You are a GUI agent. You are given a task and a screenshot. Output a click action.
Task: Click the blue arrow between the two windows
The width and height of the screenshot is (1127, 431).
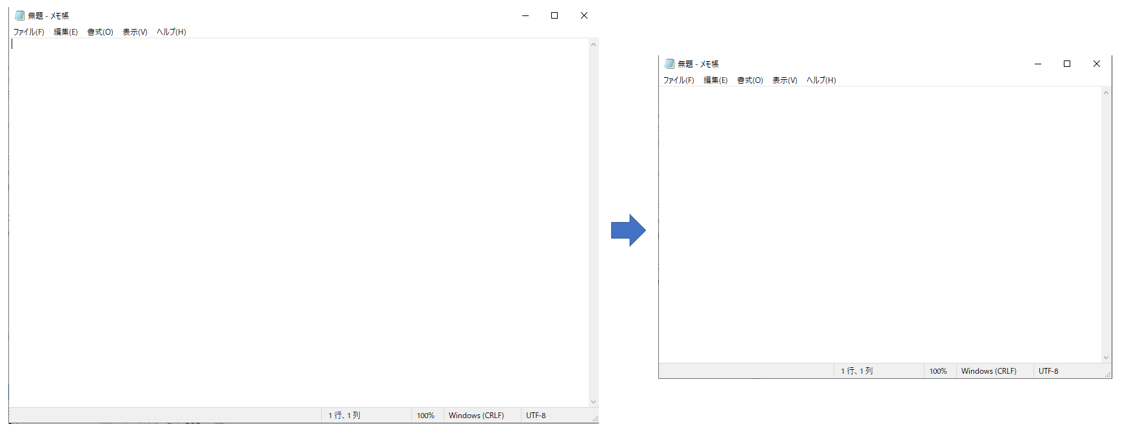click(x=628, y=230)
